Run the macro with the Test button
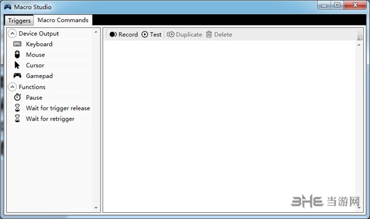This screenshot has width=370, height=219. click(x=151, y=35)
